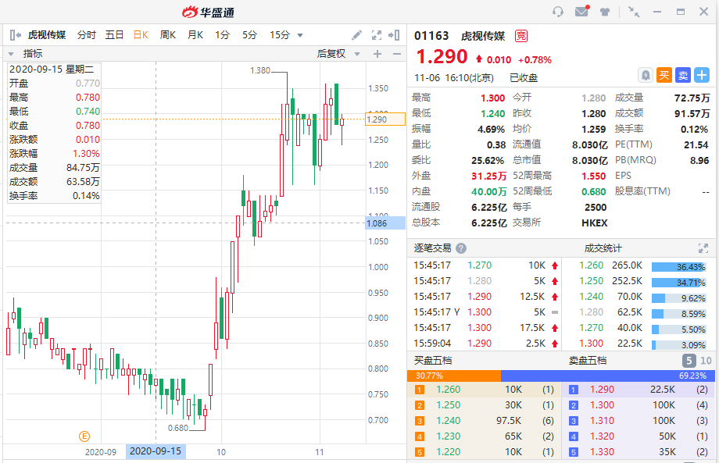Set a price alert bell
719x463 pixels.
[x=646, y=75]
